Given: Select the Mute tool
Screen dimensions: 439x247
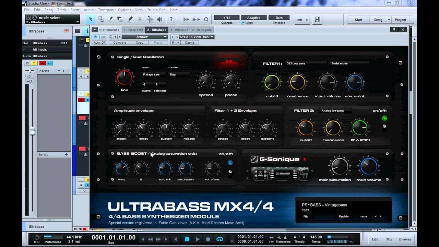Looking at the screenshot, I should [x=140, y=20].
